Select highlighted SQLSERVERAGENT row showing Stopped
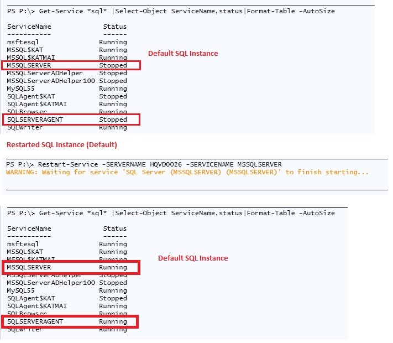393x343 pixels. coord(71,119)
